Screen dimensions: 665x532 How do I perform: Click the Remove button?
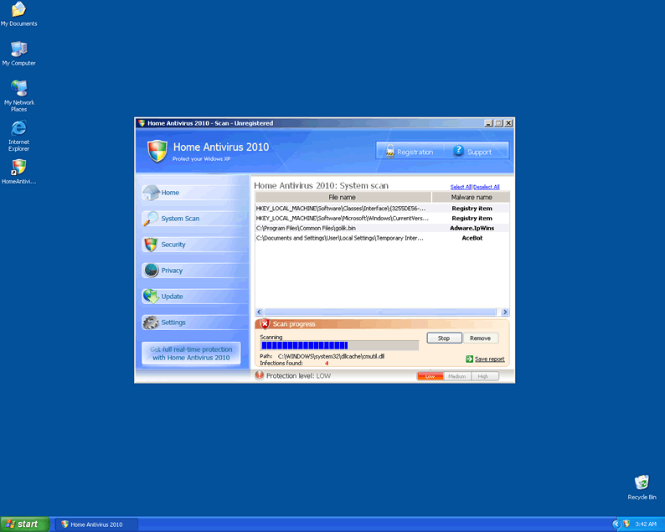[x=480, y=338]
